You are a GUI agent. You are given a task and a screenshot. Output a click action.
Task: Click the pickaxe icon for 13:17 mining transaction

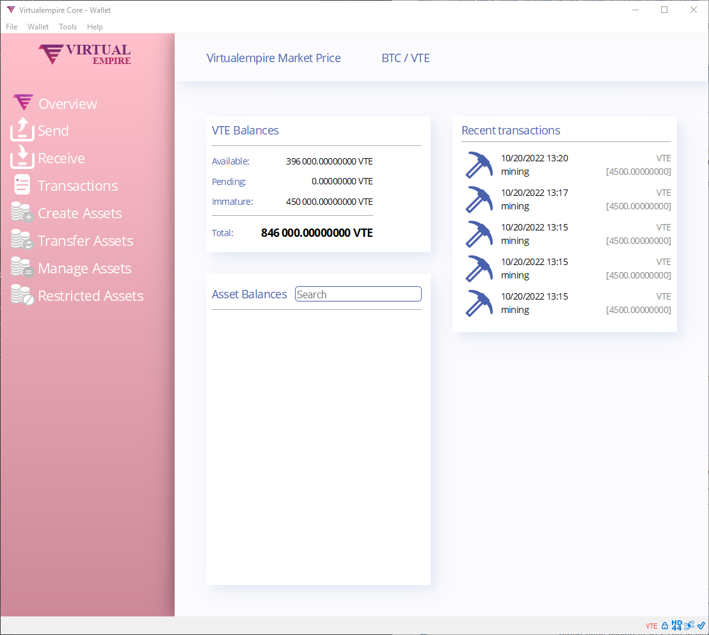479,200
